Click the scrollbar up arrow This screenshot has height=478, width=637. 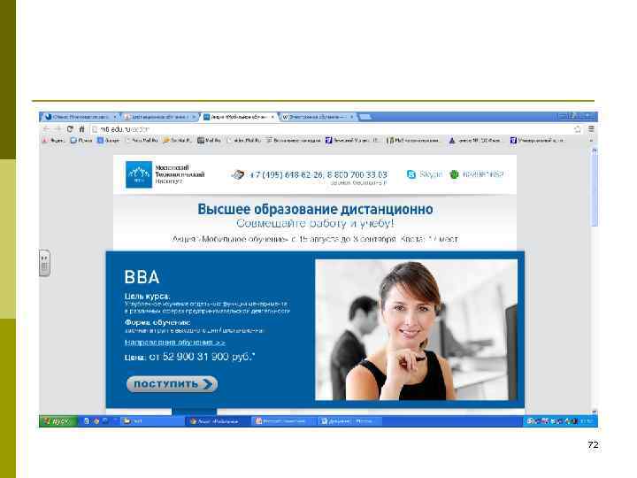[x=595, y=150]
